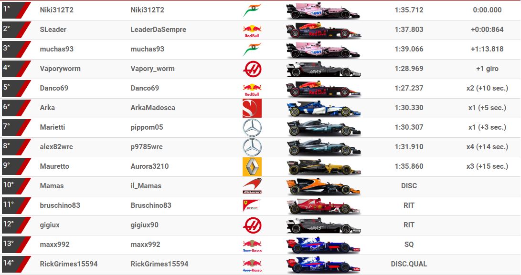This screenshot has height=275, width=521.
Task: Click the DISC.QUAL status text
Action: click(x=409, y=264)
